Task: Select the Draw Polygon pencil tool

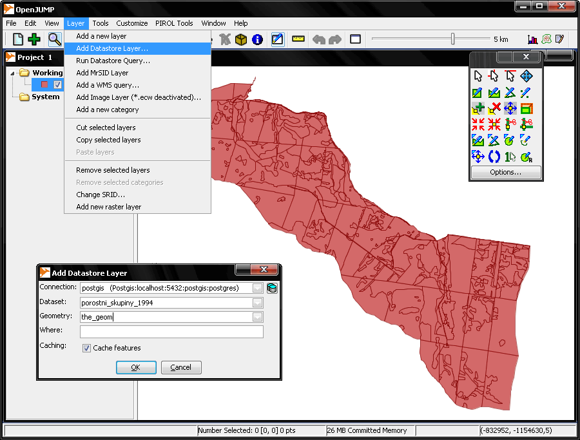Action: [x=494, y=92]
